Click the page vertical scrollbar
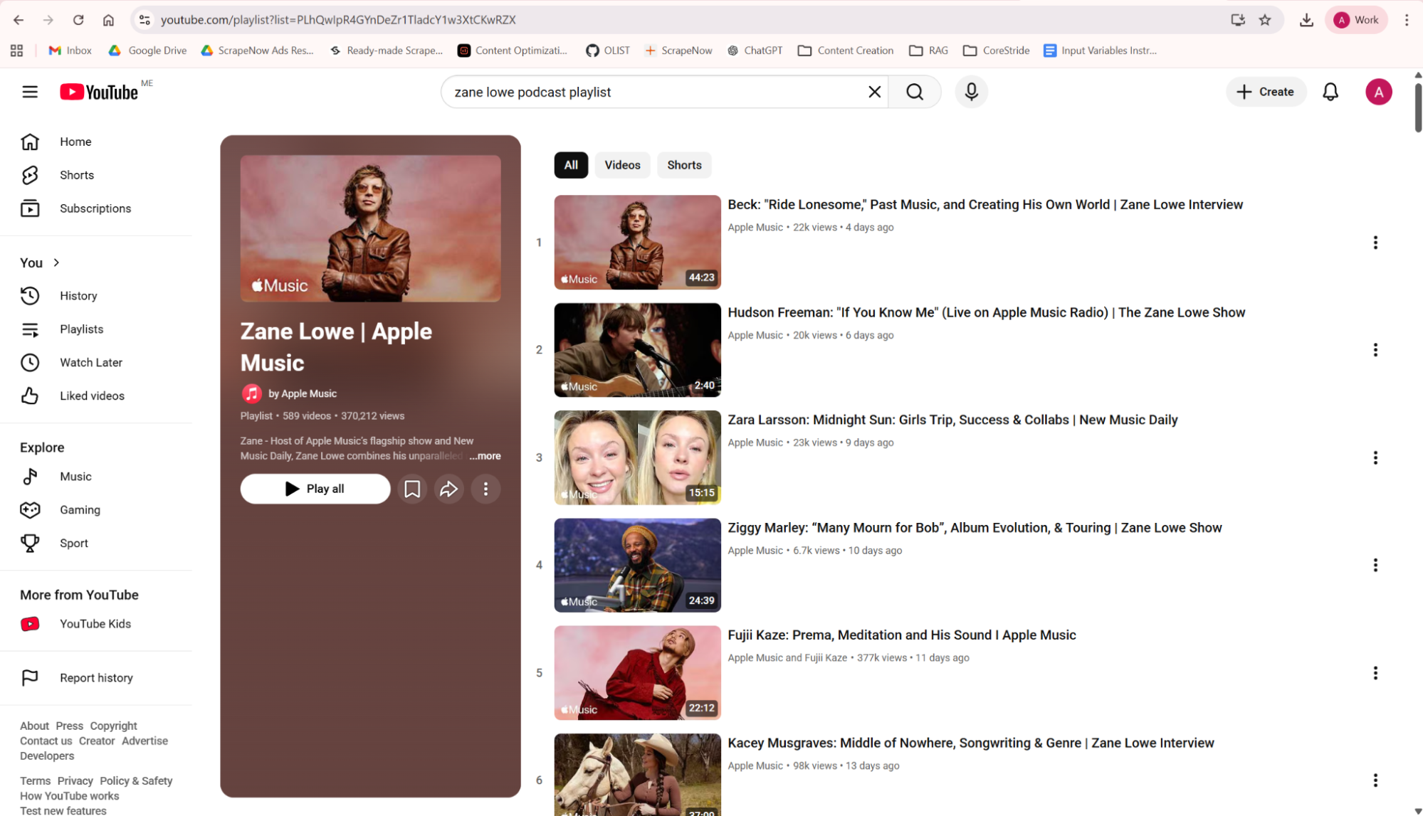The width and height of the screenshot is (1423, 816). pyautogui.click(x=1417, y=107)
